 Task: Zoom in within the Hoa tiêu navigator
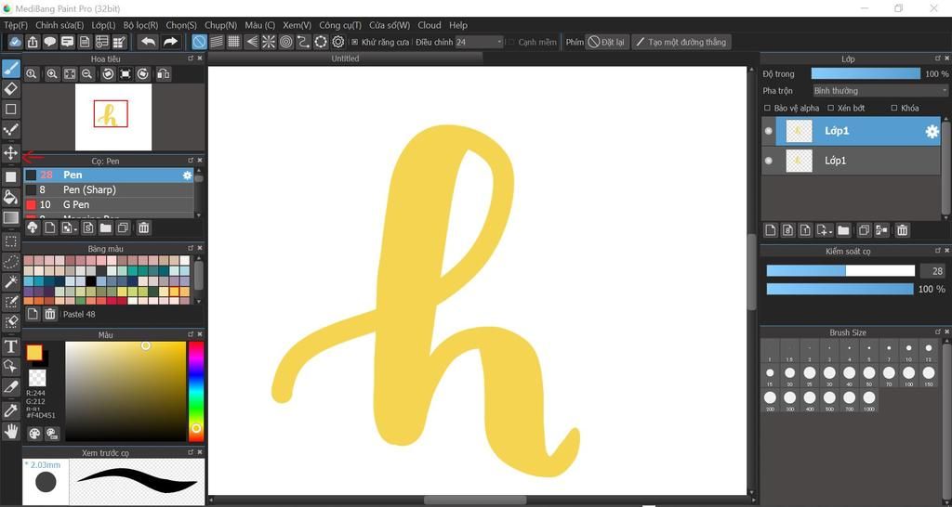coord(52,74)
